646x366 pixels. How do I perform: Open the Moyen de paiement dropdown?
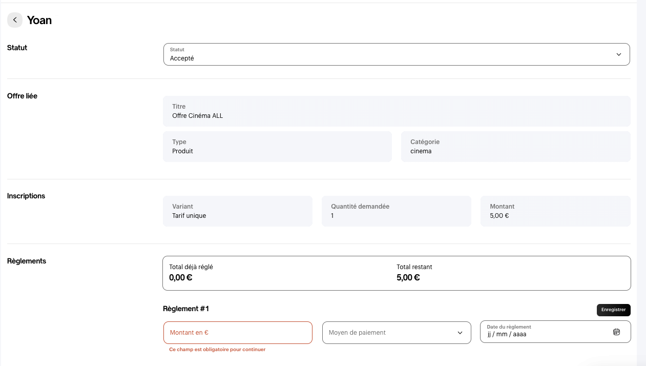point(396,333)
